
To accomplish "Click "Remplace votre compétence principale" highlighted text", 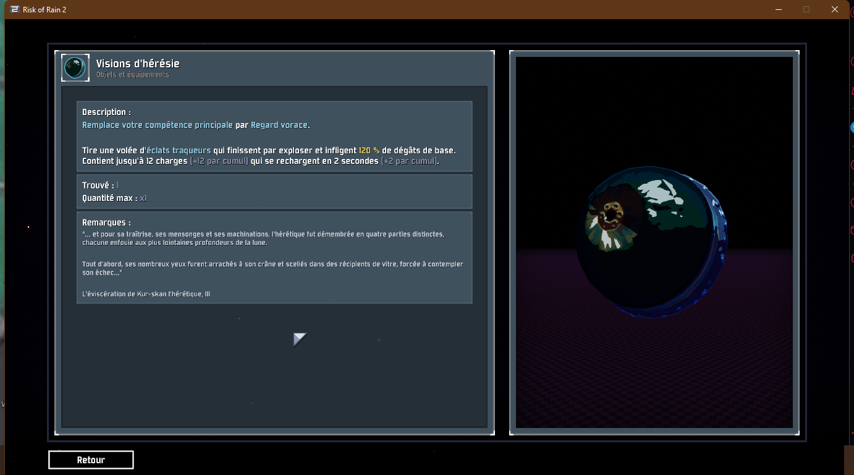I will click(158, 125).
